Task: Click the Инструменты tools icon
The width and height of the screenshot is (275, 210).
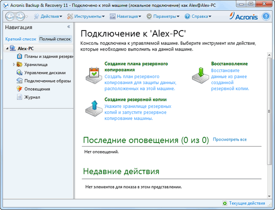Action: [70, 17]
